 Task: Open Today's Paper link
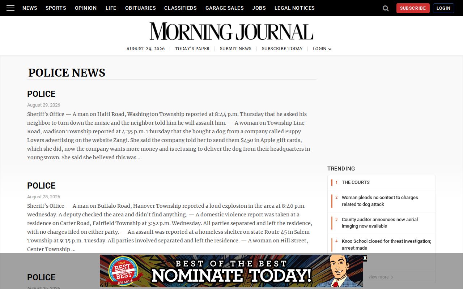coord(192,49)
